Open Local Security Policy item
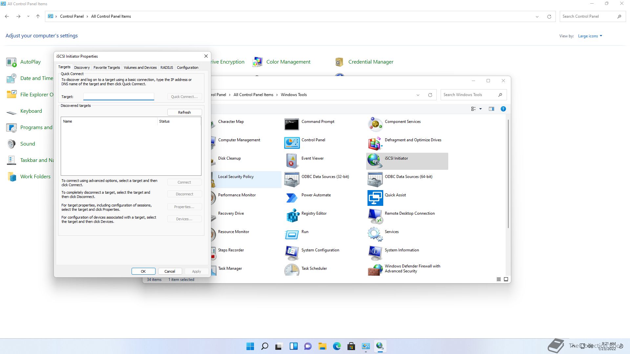The height and width of the screenshot is (354, 630). pos(246,179)
